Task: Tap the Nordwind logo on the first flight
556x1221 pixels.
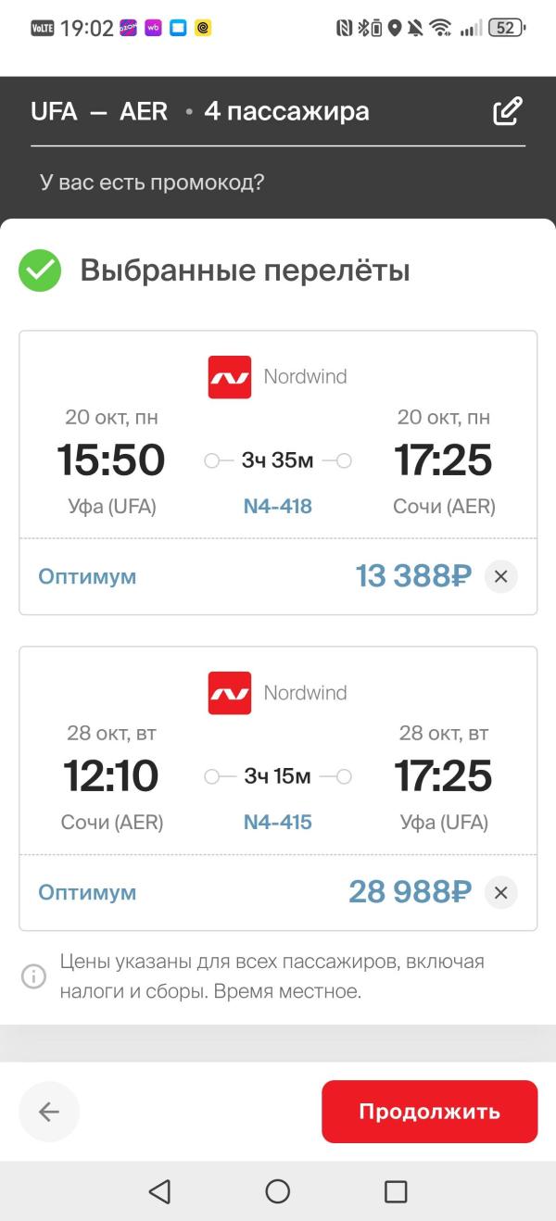Action: click(230, 377)
